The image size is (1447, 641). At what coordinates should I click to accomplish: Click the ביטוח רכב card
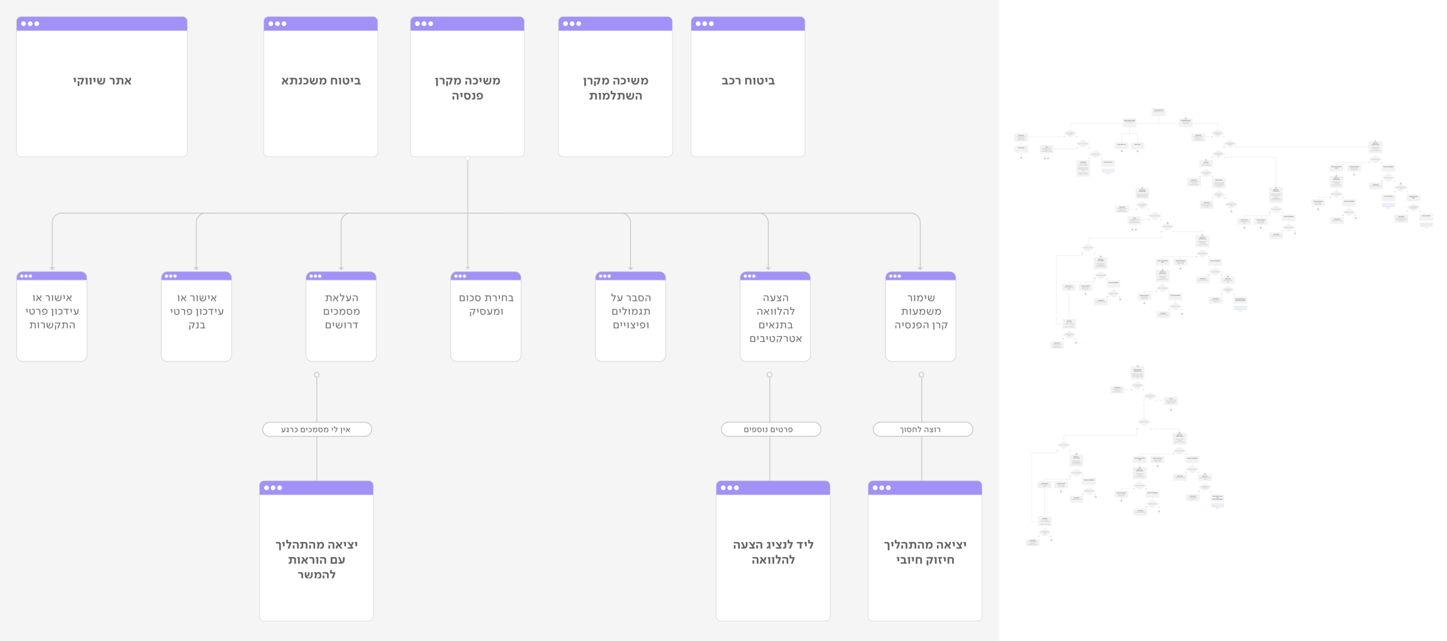(747, 87)
